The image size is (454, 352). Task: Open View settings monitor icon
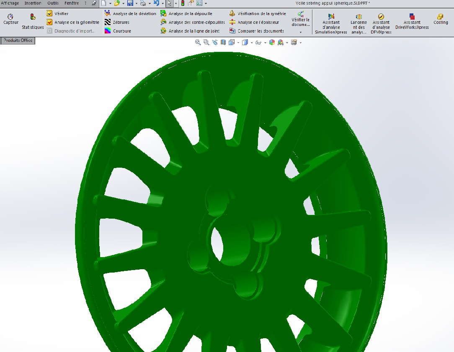coord(294,43)
